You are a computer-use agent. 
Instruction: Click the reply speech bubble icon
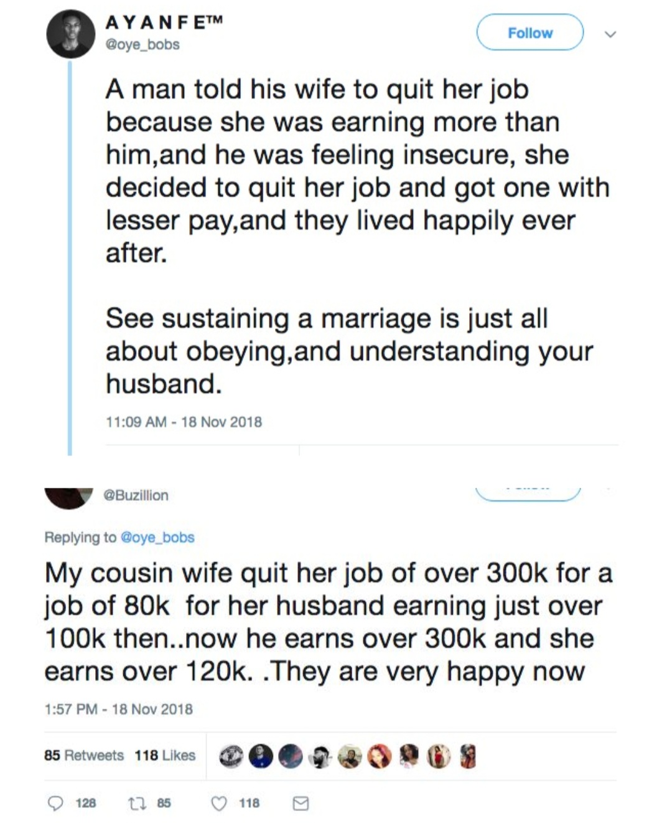(55, 803)
